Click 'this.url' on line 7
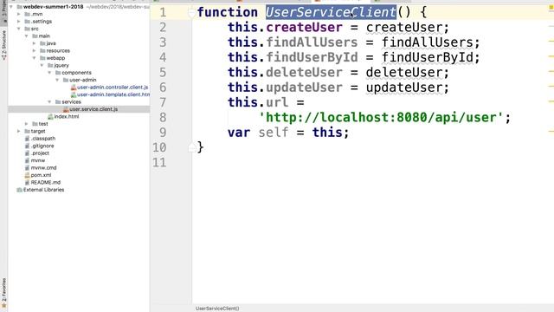 click(258, 102)
